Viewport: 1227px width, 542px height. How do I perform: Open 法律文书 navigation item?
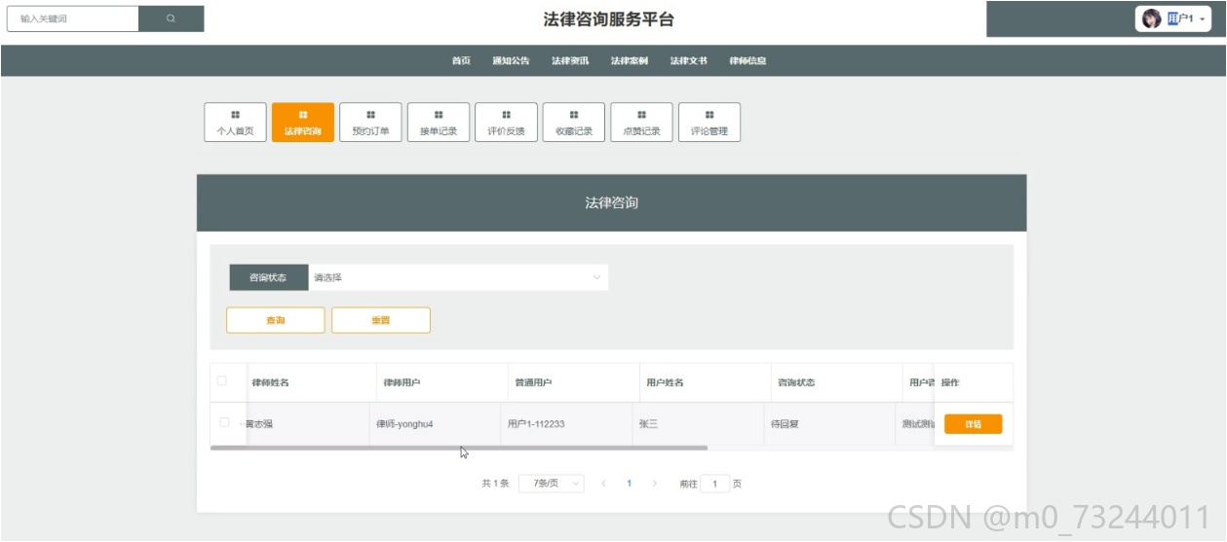pyautogui.click(x=689, y=60)
